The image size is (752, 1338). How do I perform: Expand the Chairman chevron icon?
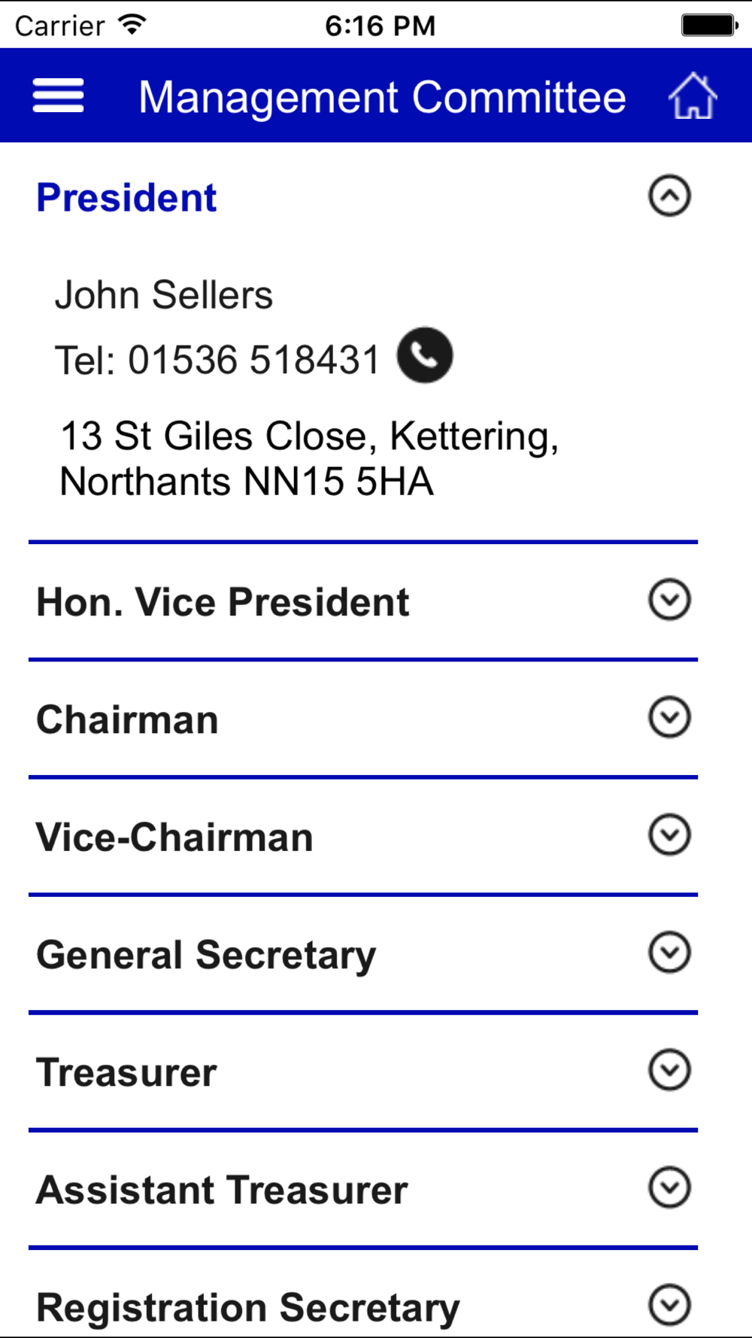click(x=669, y=717)
